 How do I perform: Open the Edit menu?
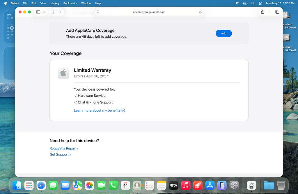[x=34, y=3]
